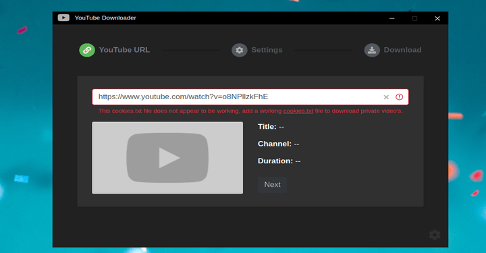
Task: Click the red error warning icon in URL field
Action: 399,97
